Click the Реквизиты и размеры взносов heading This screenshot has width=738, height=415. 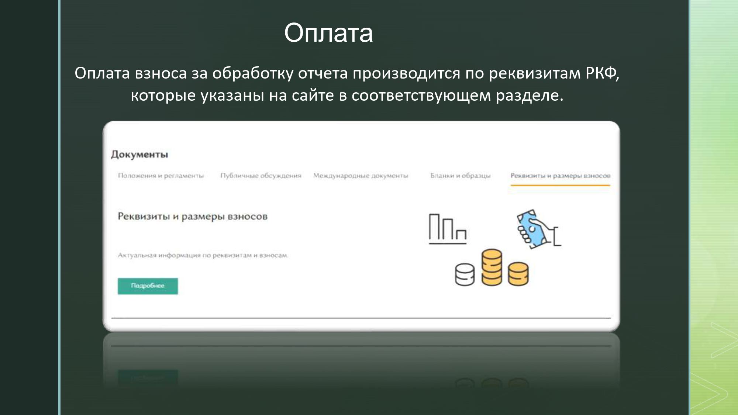192,216
